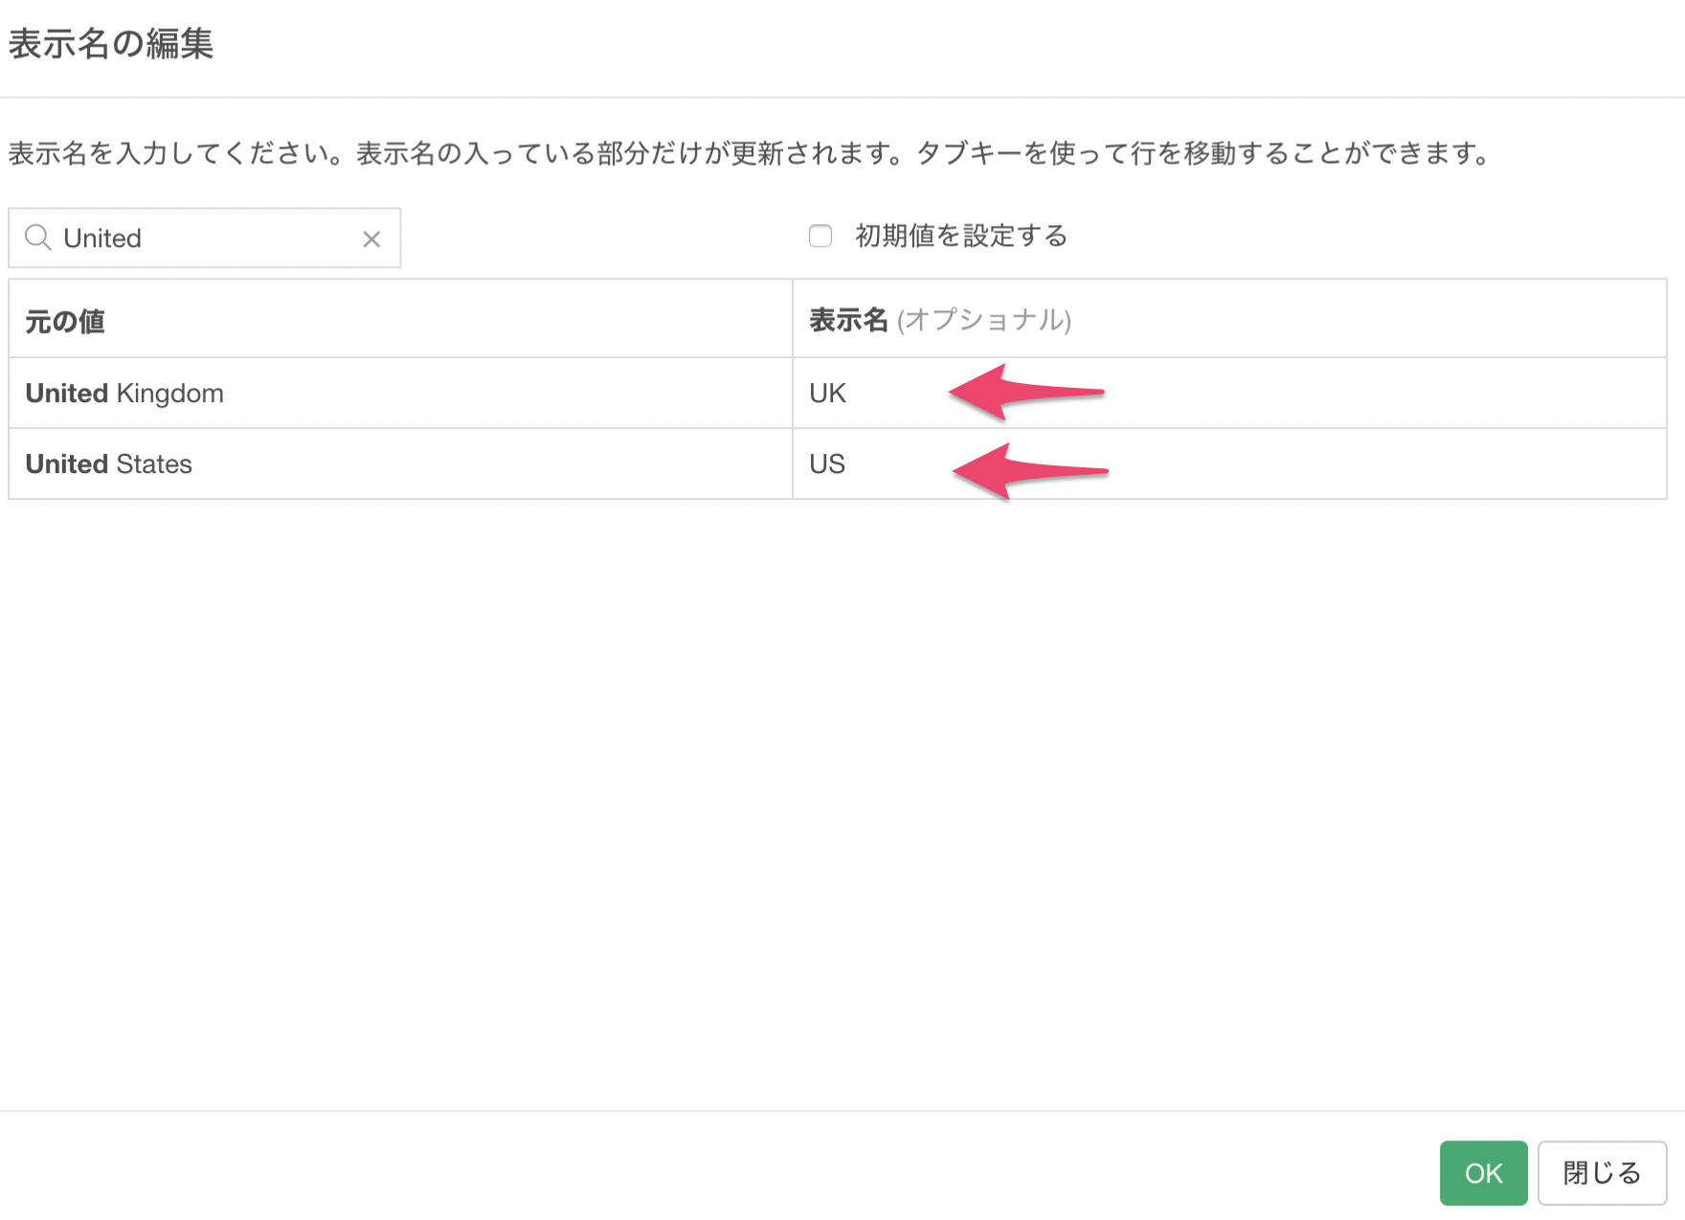
Task: Clear the United search text
Action: [371, 239]
